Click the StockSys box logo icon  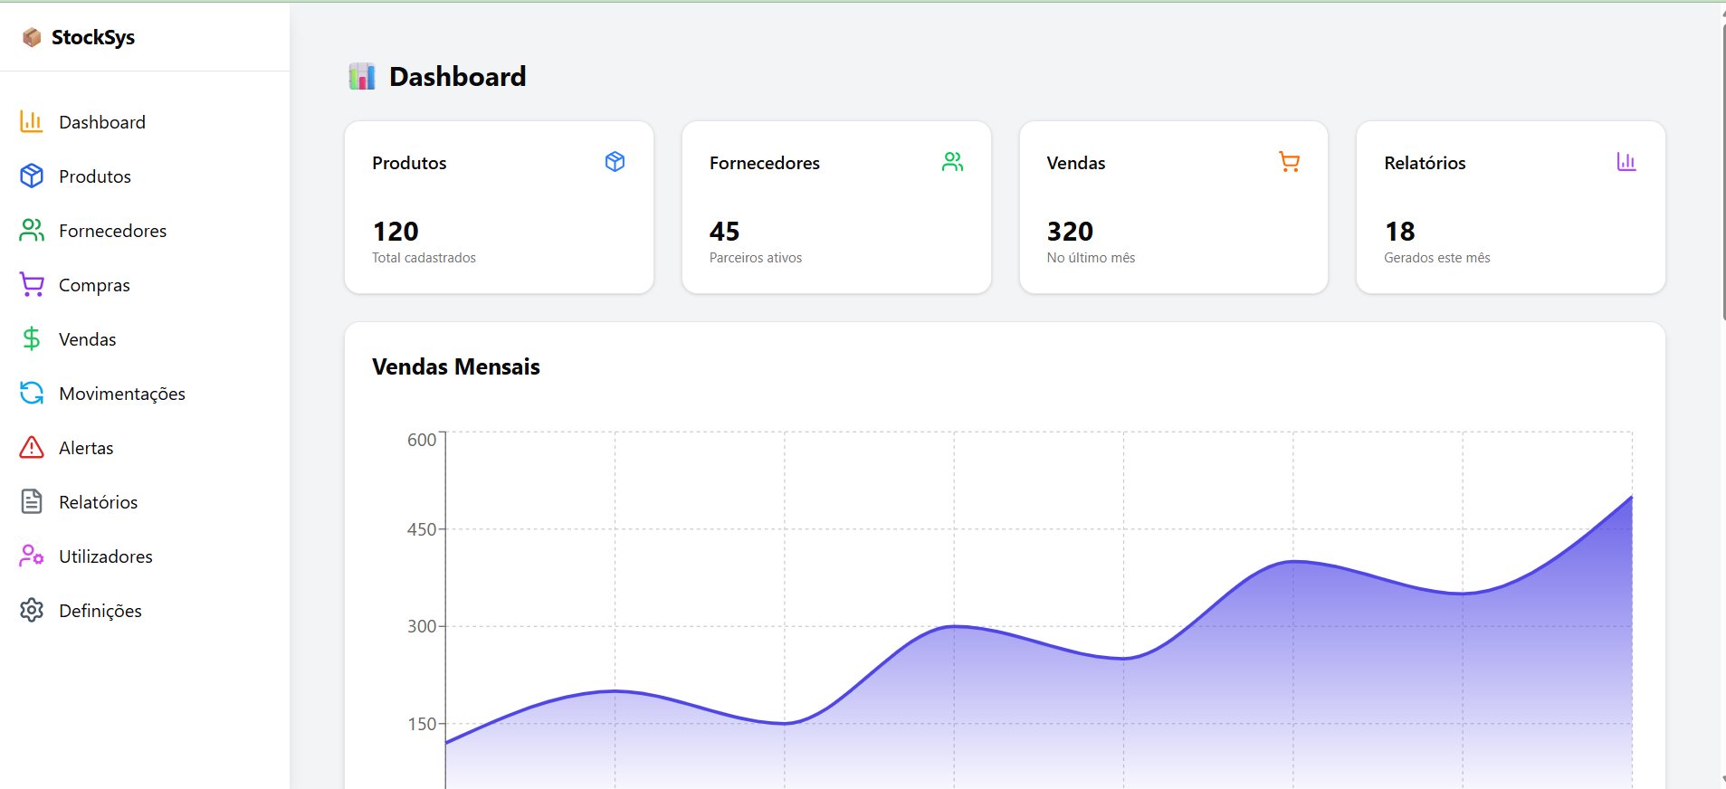tap(32, 37)
